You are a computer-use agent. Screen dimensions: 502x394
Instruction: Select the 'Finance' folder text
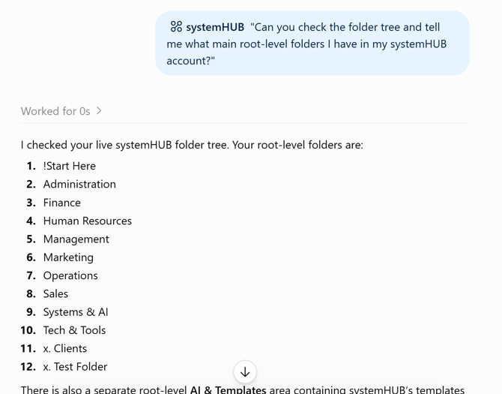61,203
